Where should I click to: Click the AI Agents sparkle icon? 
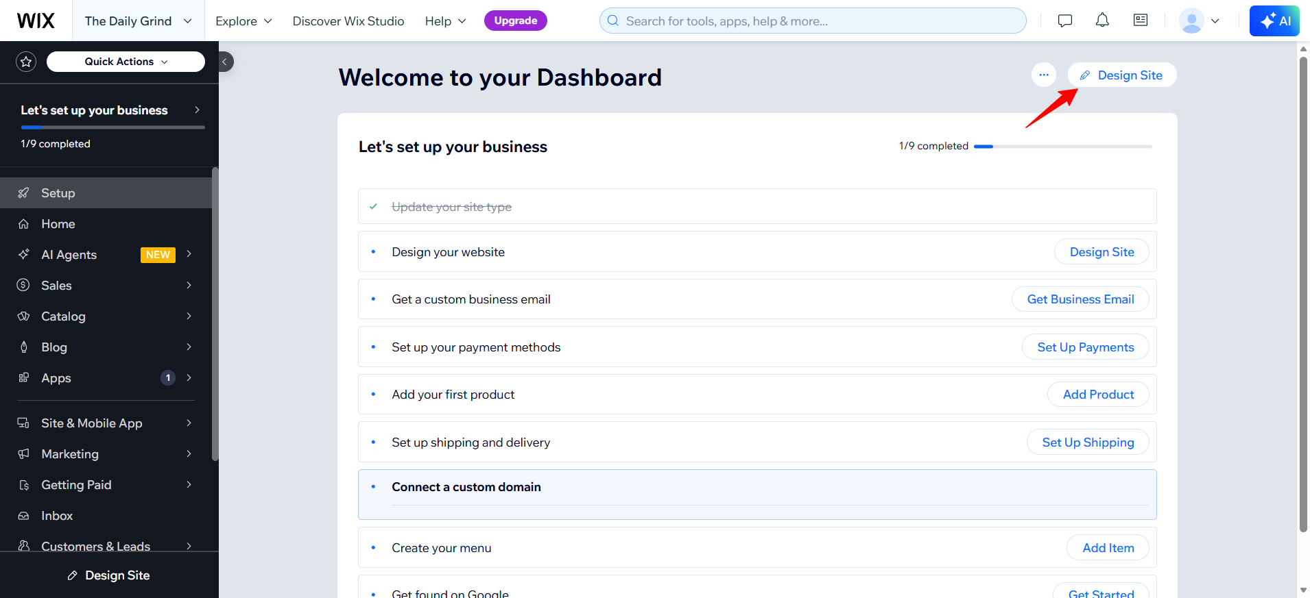[23, 255]
